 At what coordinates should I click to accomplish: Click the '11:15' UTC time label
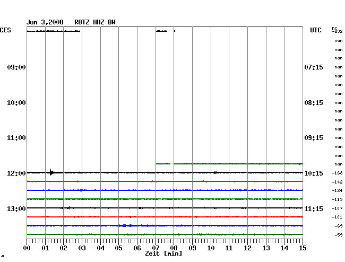tap(314, 208)
